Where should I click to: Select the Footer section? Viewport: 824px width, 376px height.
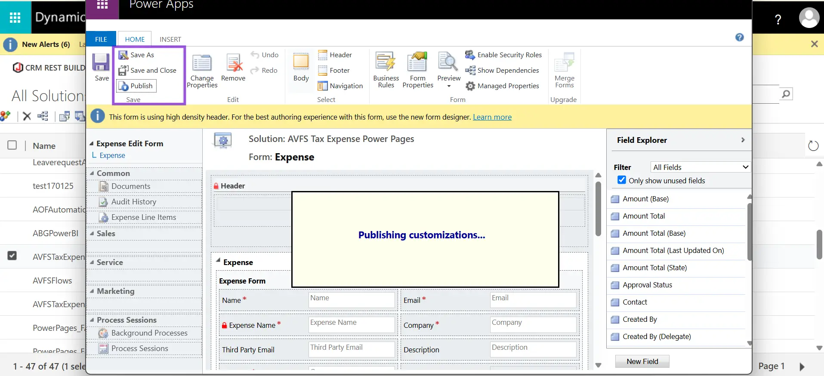pos(334,71)
